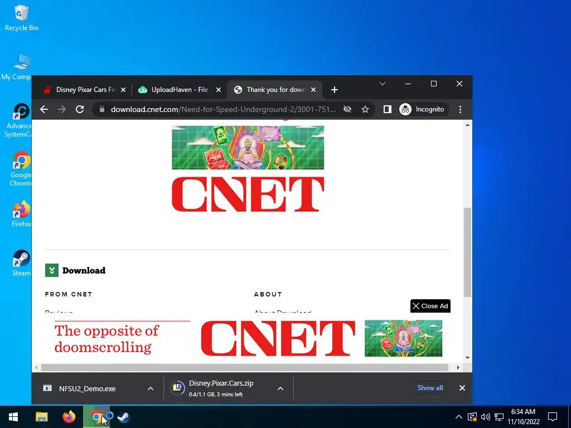Open Chrome three-dot menu
The width and height of the screenshot is (571, 428).
[460, 109]
